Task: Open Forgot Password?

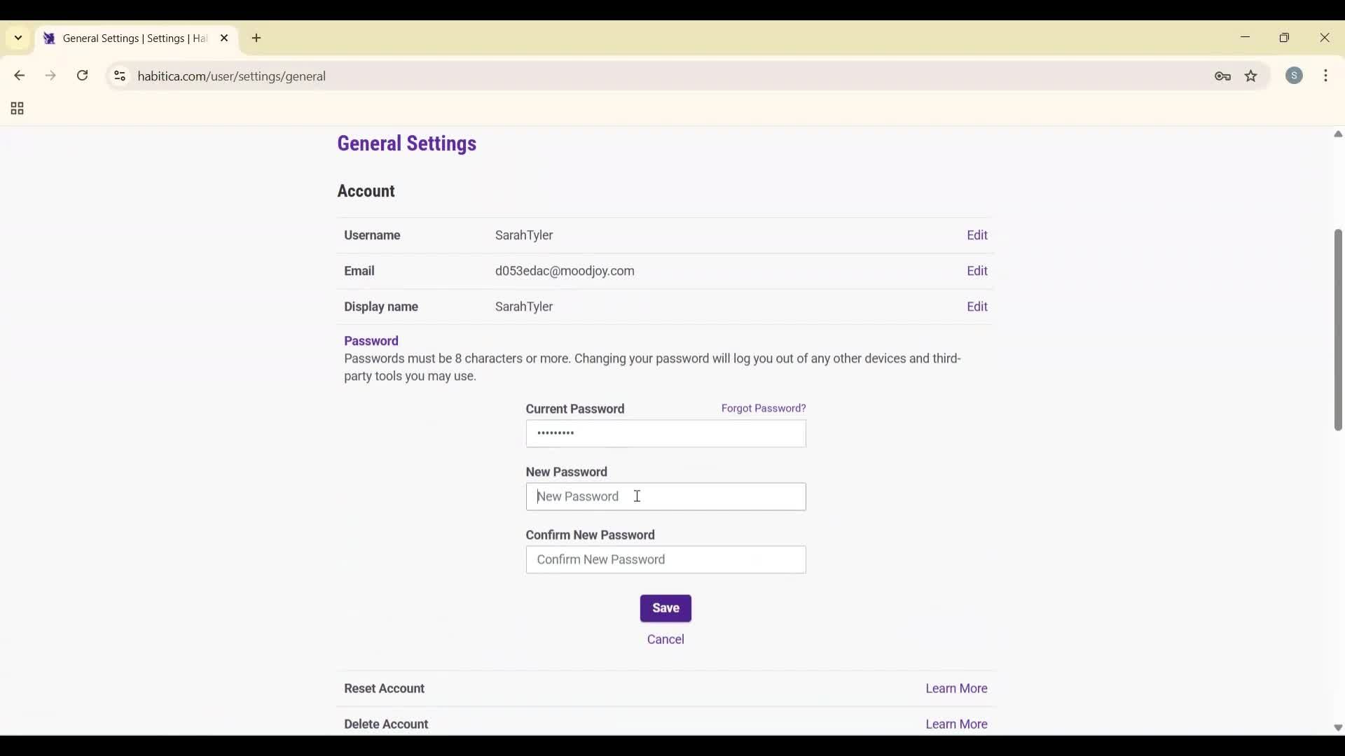Action: [x=763, y=408]
